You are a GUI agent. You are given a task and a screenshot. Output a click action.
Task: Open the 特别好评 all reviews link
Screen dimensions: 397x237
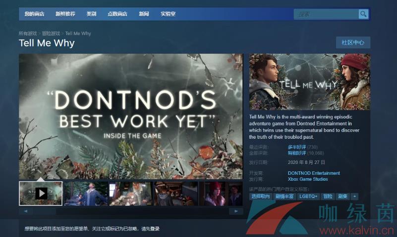click(x=297, y=153)
